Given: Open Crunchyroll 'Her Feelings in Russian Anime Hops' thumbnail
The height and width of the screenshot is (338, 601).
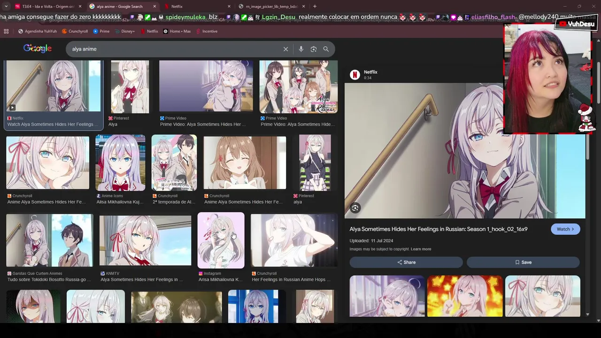Looking at the screenshot, I should coord(294,240).
